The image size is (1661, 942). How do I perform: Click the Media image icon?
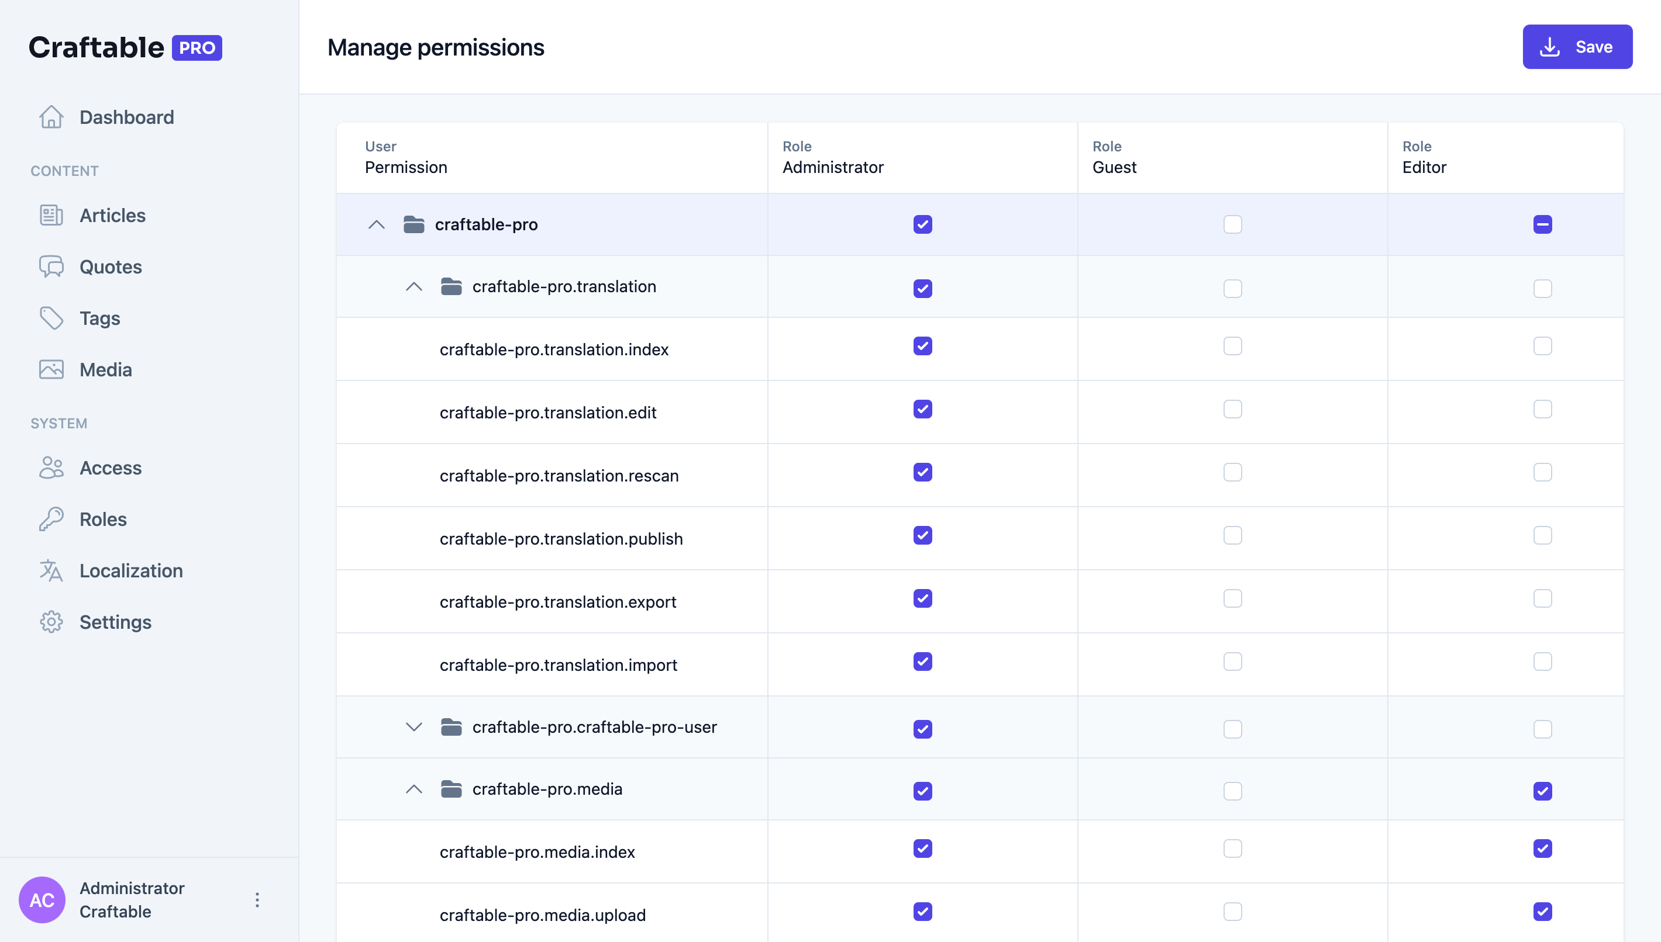coord(51,369)
